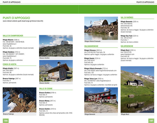This screenshot has width=157, height=123.
Task: Click the Valle di Cogne heading
Action: coord(46,88)
